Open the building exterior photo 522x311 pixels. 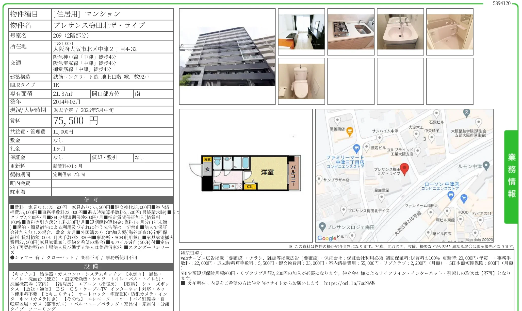[x=227, y=56]
